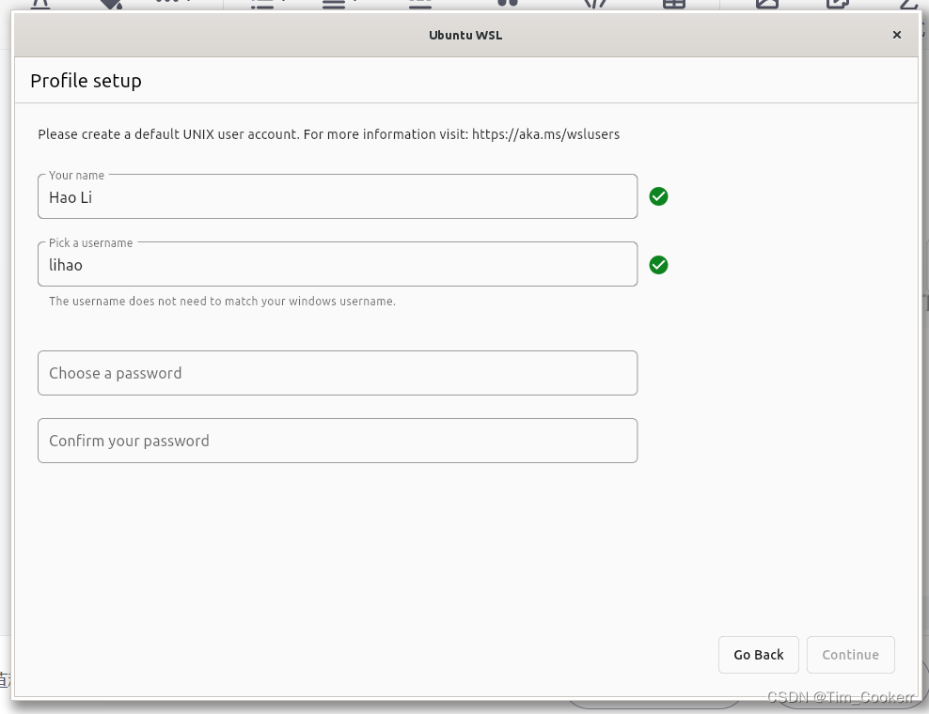Click the username field containing lihao
This screenshot has width=929, height=714.
click(x=338, y=264)
